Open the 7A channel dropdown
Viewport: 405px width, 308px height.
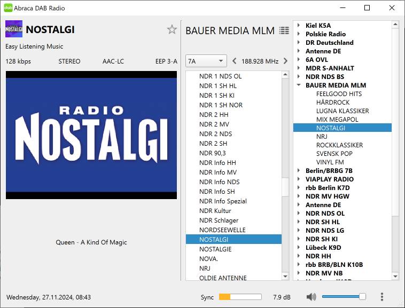206,61
